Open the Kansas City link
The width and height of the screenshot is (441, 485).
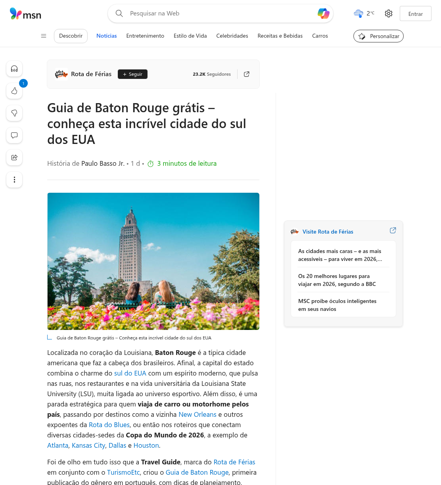(88, 445)
